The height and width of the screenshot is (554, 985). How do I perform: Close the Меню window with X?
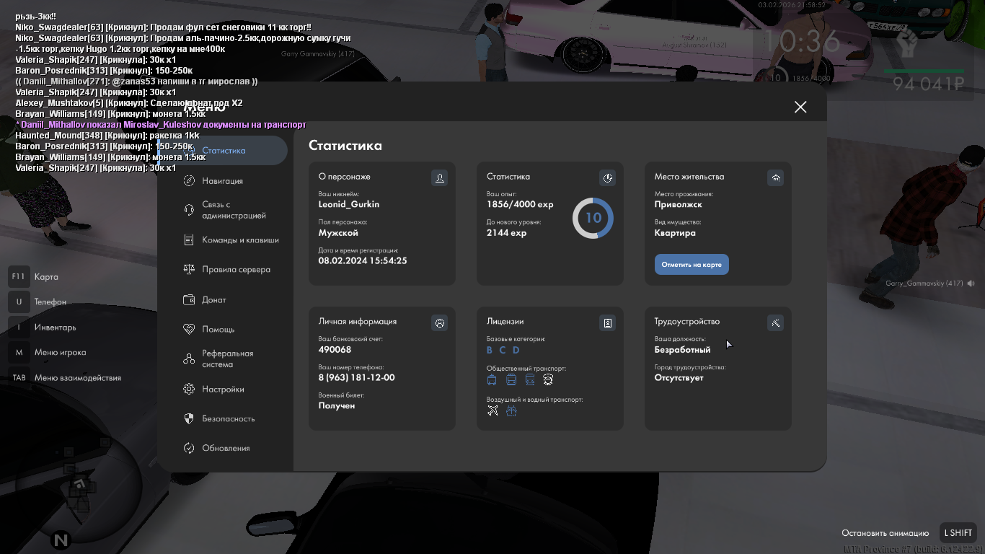click(x=800, y=107)
